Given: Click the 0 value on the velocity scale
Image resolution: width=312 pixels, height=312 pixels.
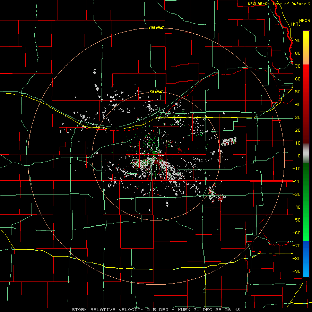Looking at the screenshot, I should click(x=299, y=156).
